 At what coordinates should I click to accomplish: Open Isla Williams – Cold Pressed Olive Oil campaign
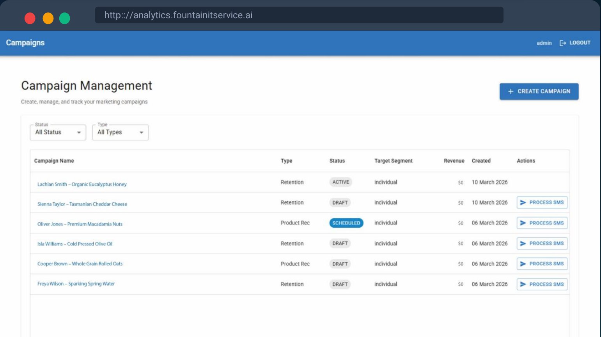click(75, 244)
